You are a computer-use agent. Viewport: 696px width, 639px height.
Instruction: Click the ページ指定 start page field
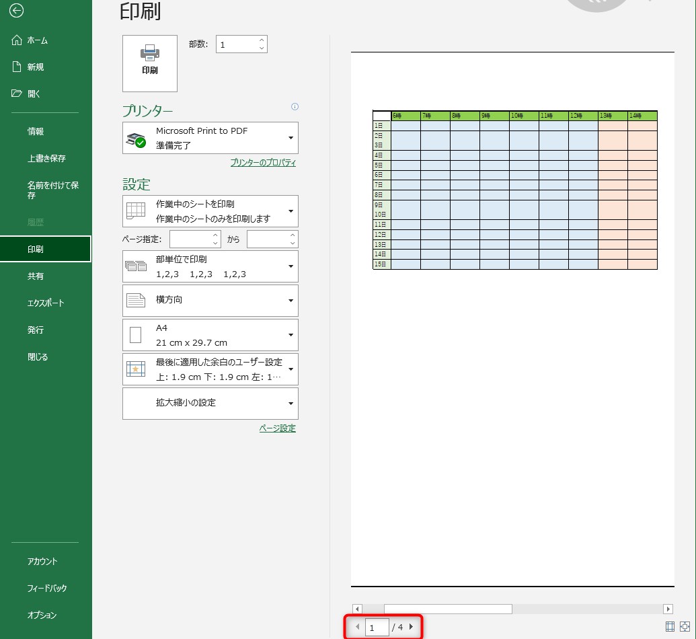[190, 239]
